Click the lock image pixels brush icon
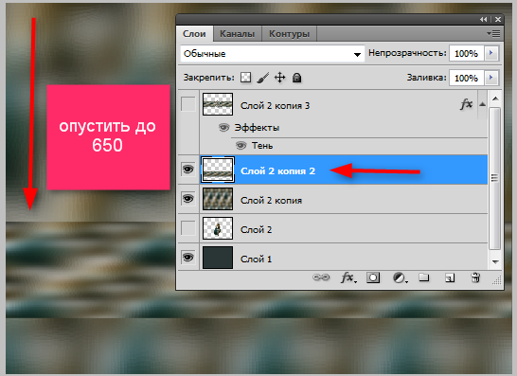The width and height of the screenshot is (517, 376). point(263,78)
